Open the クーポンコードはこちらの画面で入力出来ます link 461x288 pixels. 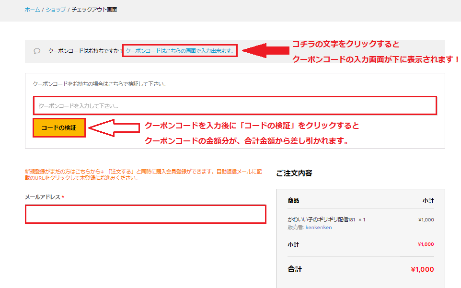pyautogui.click(x=180, y=51)
